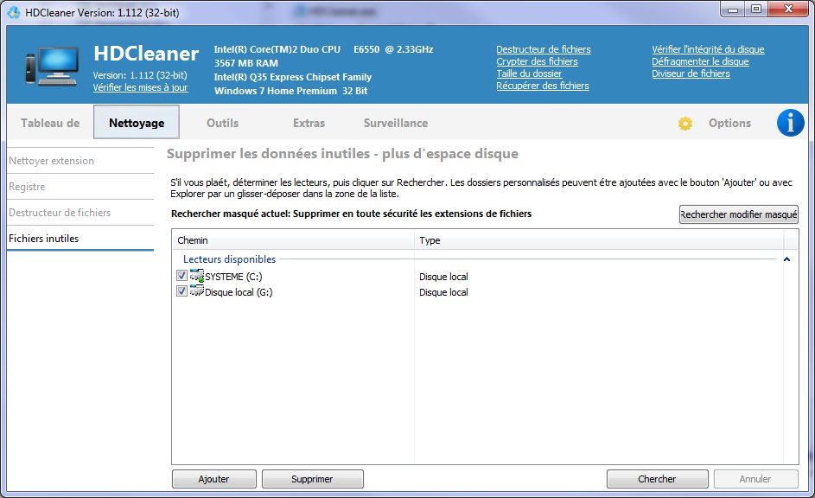Click Vérifier l'intégrité du disque link
815x498 pixels.
[x=708, y=49]
